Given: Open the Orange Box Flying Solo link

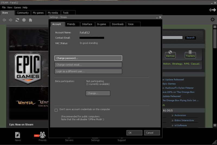Looking at the screenshot, I should (180, 100).
